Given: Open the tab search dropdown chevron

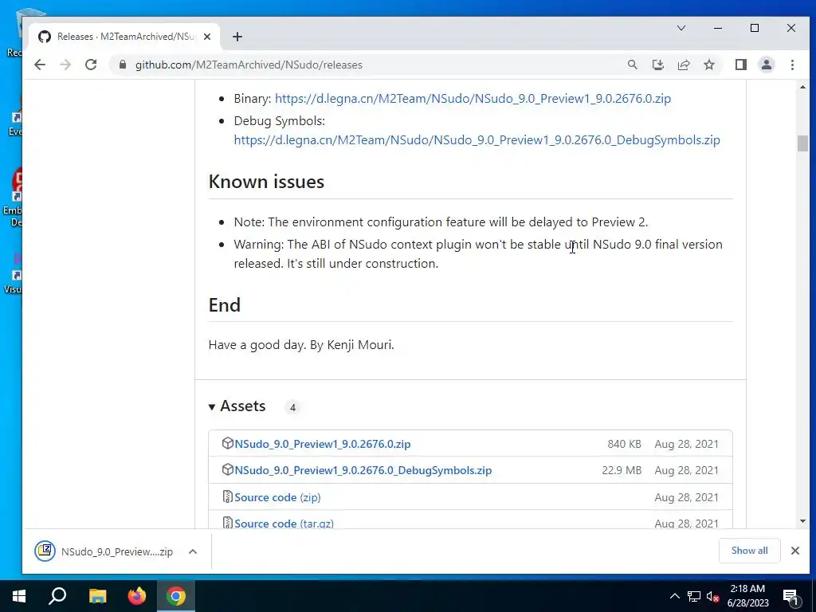Looking at the screenshot, I should point(681,28).
